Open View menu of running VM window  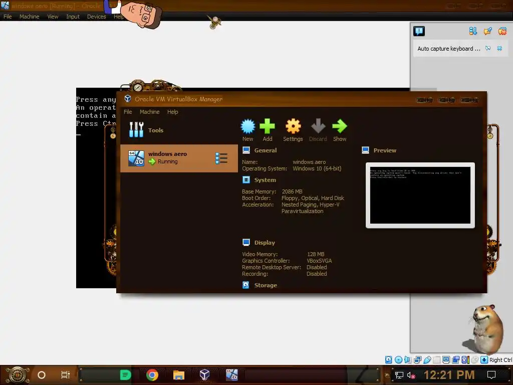53,17
